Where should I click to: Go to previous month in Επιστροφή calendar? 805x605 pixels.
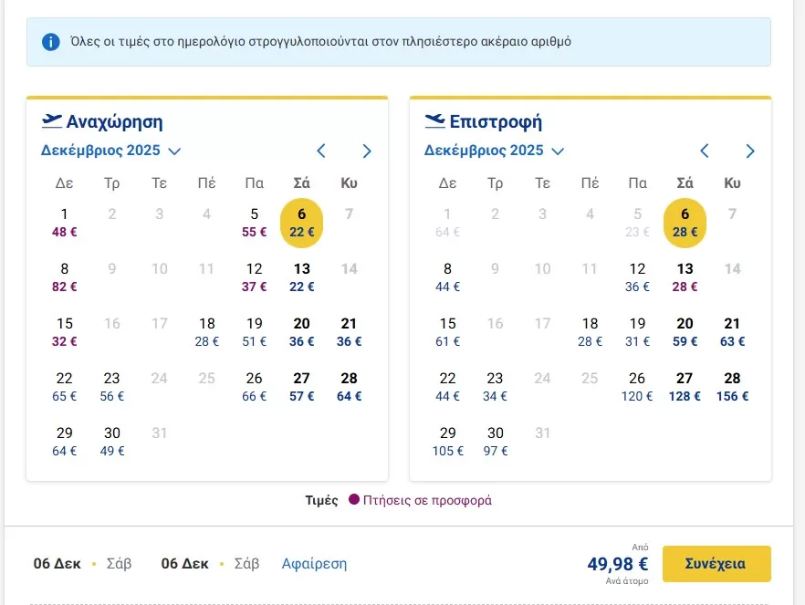point(705,151)
